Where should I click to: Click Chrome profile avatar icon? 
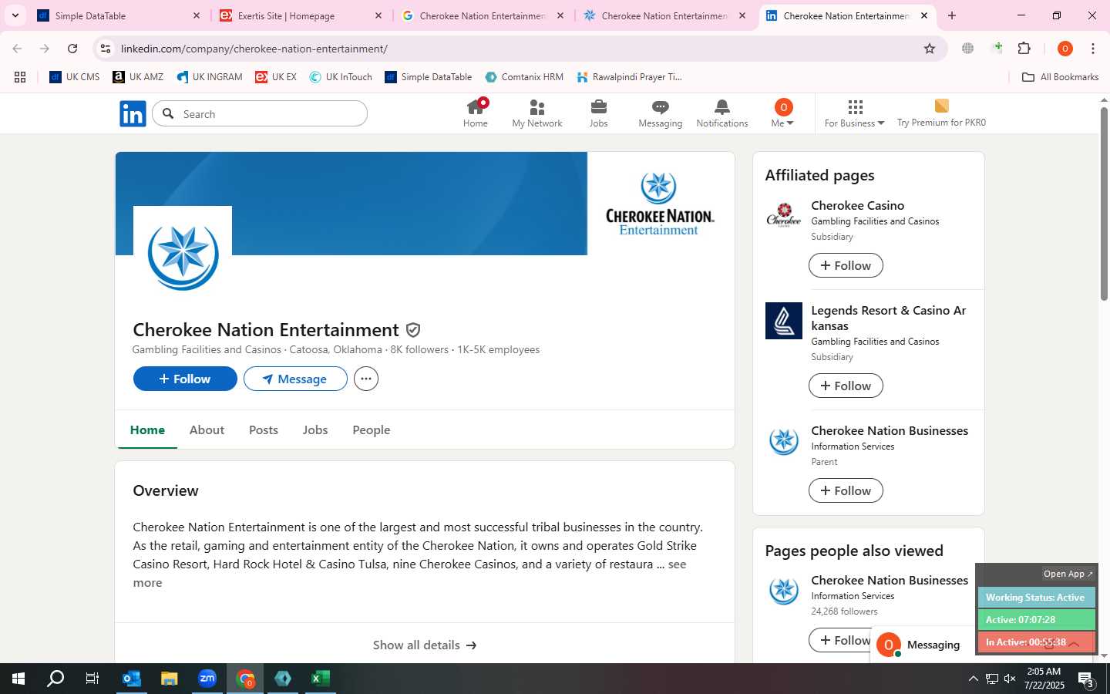coord(1065,49)
